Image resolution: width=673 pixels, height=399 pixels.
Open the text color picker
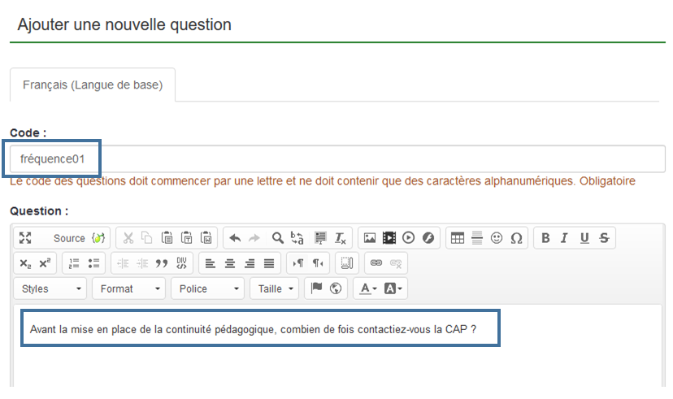(368, 288)
